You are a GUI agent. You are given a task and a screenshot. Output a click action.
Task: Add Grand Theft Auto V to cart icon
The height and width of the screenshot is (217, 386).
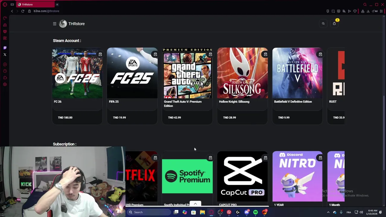(x=210, y=54)
